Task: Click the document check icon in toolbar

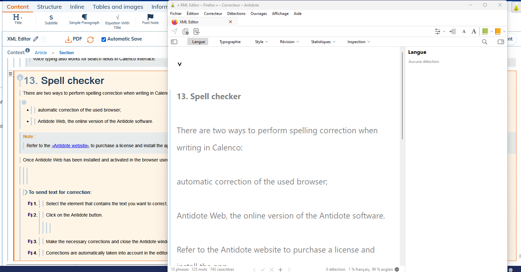Action: tap(185, 31)
